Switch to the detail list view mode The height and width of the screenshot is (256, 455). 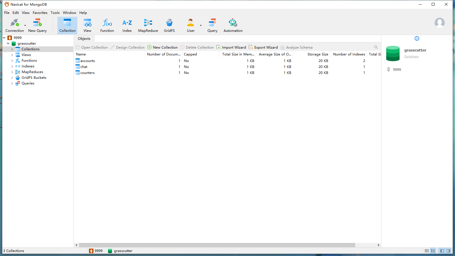click(x=433, y=251)
